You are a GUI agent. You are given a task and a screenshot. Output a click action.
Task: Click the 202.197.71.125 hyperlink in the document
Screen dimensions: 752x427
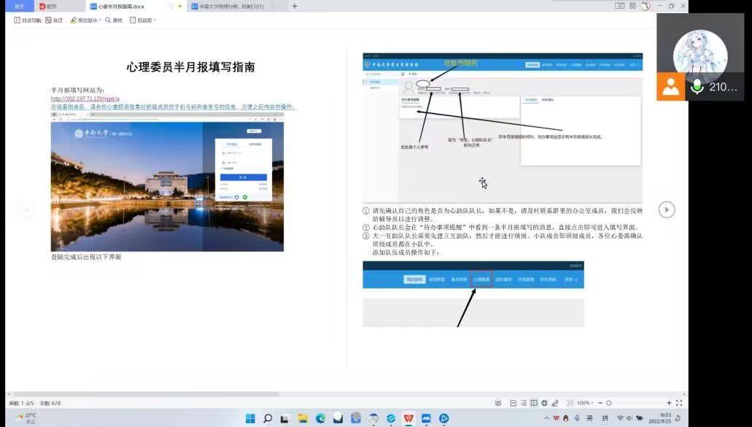[85, 99]
